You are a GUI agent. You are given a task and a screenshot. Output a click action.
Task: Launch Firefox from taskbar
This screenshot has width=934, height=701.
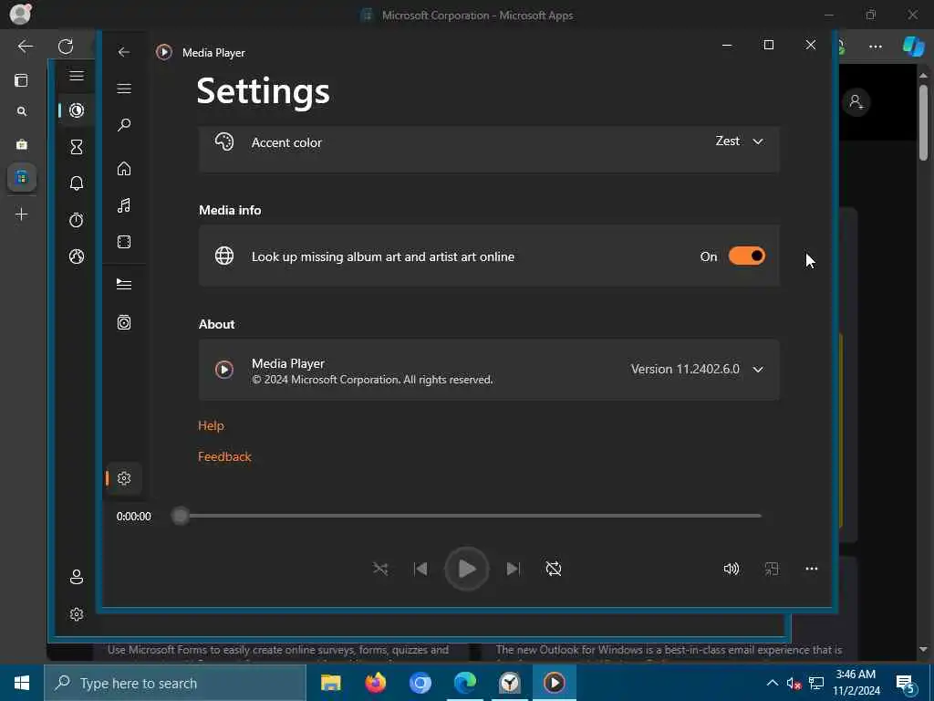tap(375, 683)
